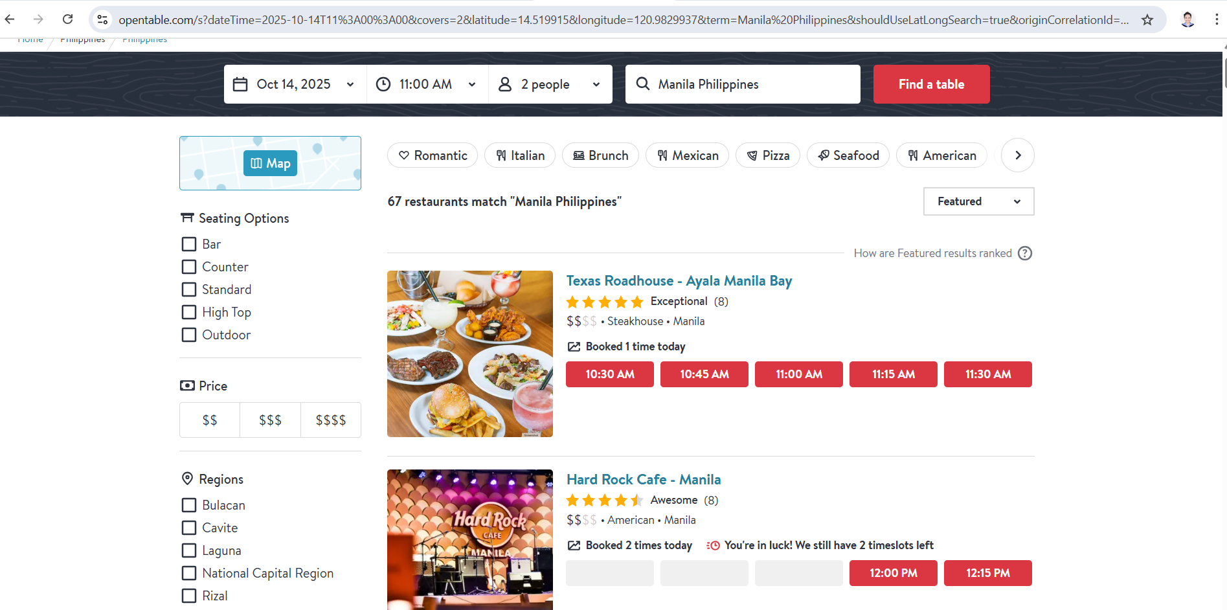Screen dimensions: 1227x610
Task: Click the person icon beside 2 people
Action: 505,84
